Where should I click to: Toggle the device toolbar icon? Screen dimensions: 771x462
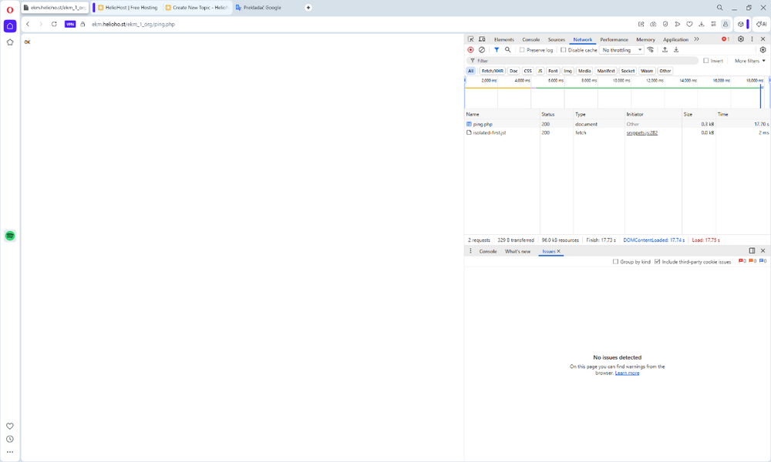482,39
